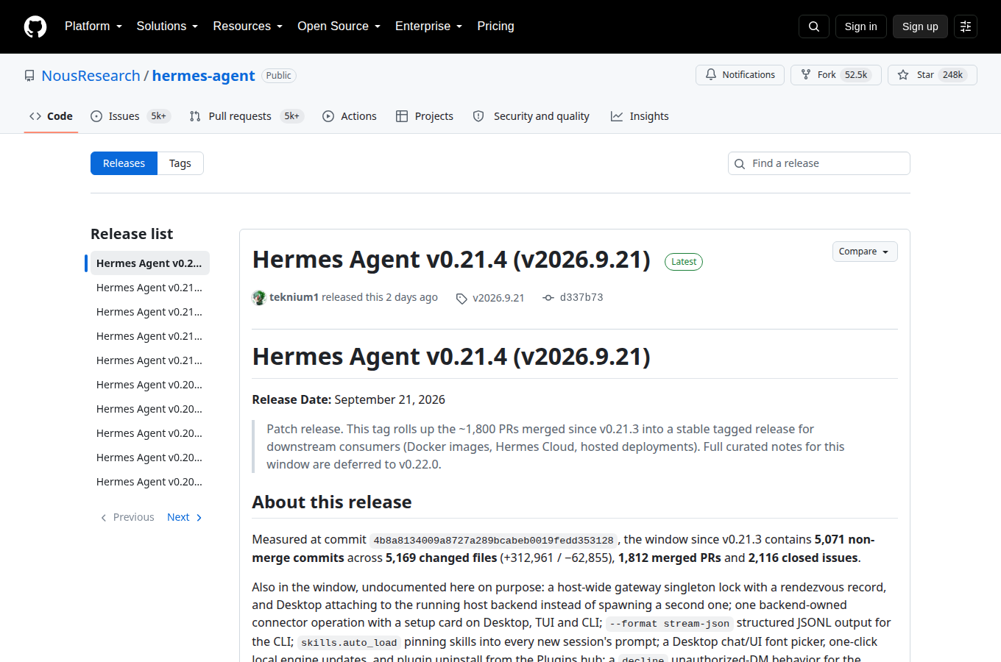The width and height of the screenshot is (1001, 662).
Task: Open Insights via its graph icon
Action: [x=617, y=116]
